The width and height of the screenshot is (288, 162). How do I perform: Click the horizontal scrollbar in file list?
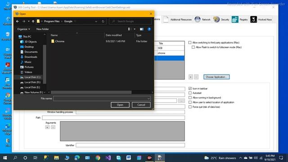coord(91,92)
